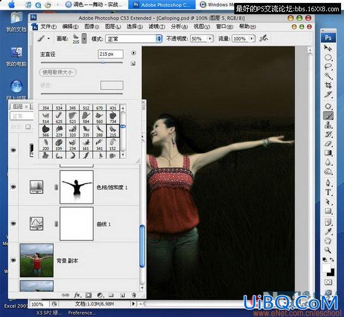Open brush picker flyout menu arrow

[x=133, y=53]
